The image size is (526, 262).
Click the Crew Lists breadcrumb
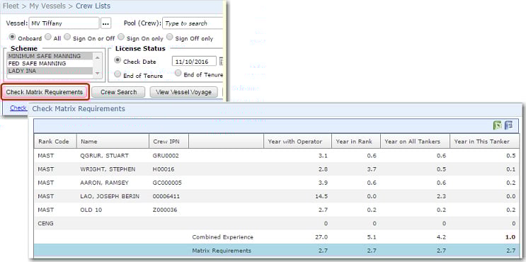[93, 6]
